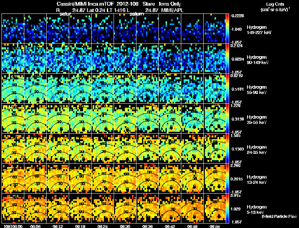Click the "Ions Only" header text
Viewport: 299px width, 228px height.
(x=170, y=4)
